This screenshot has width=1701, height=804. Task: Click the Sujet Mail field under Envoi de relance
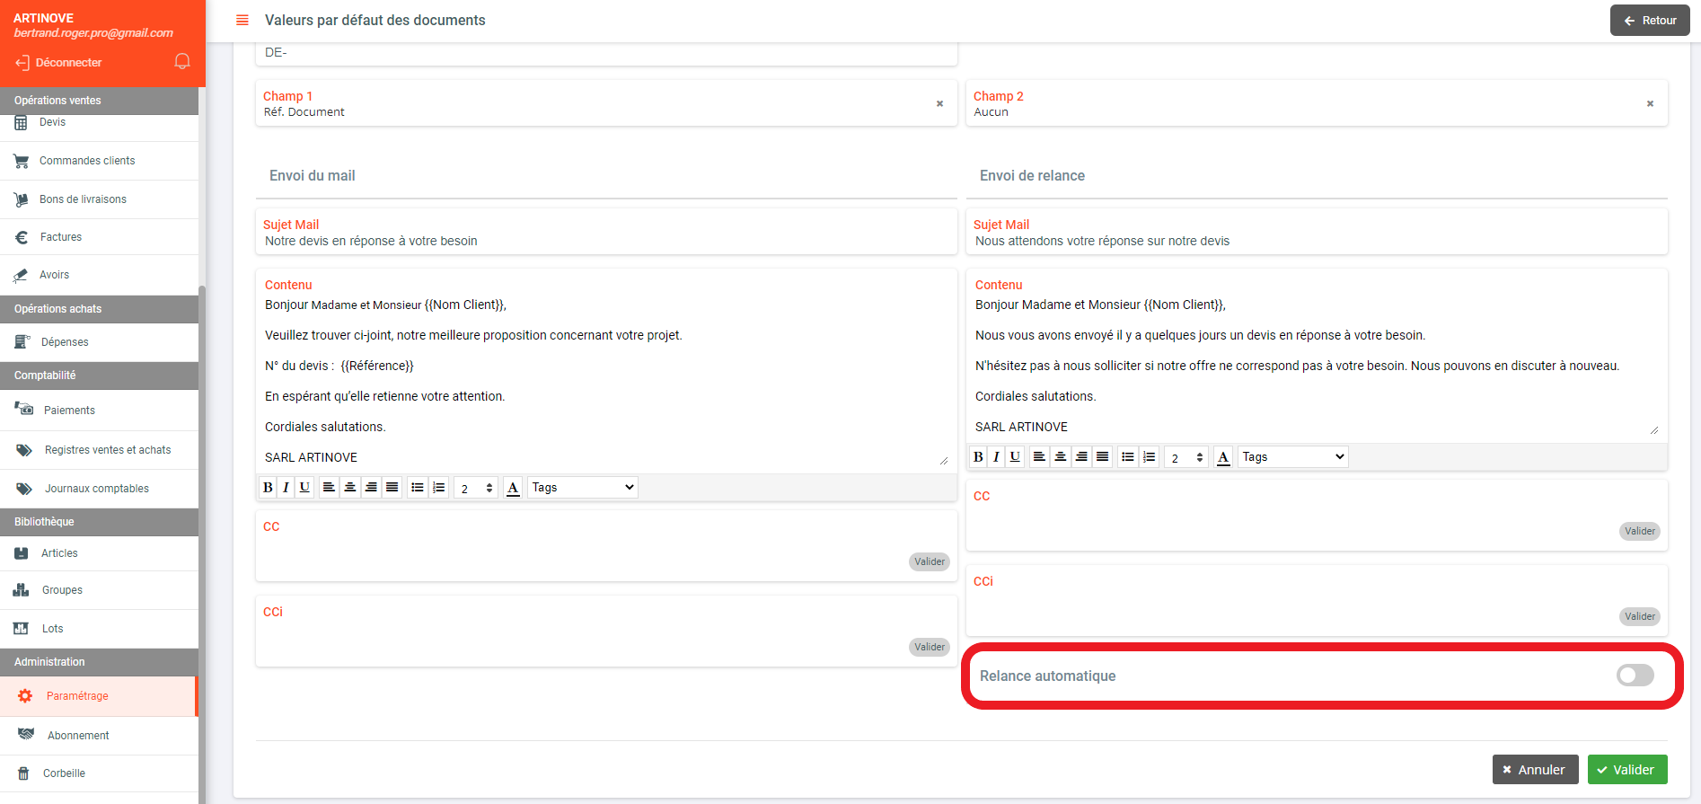click(x=1316, y=241)
